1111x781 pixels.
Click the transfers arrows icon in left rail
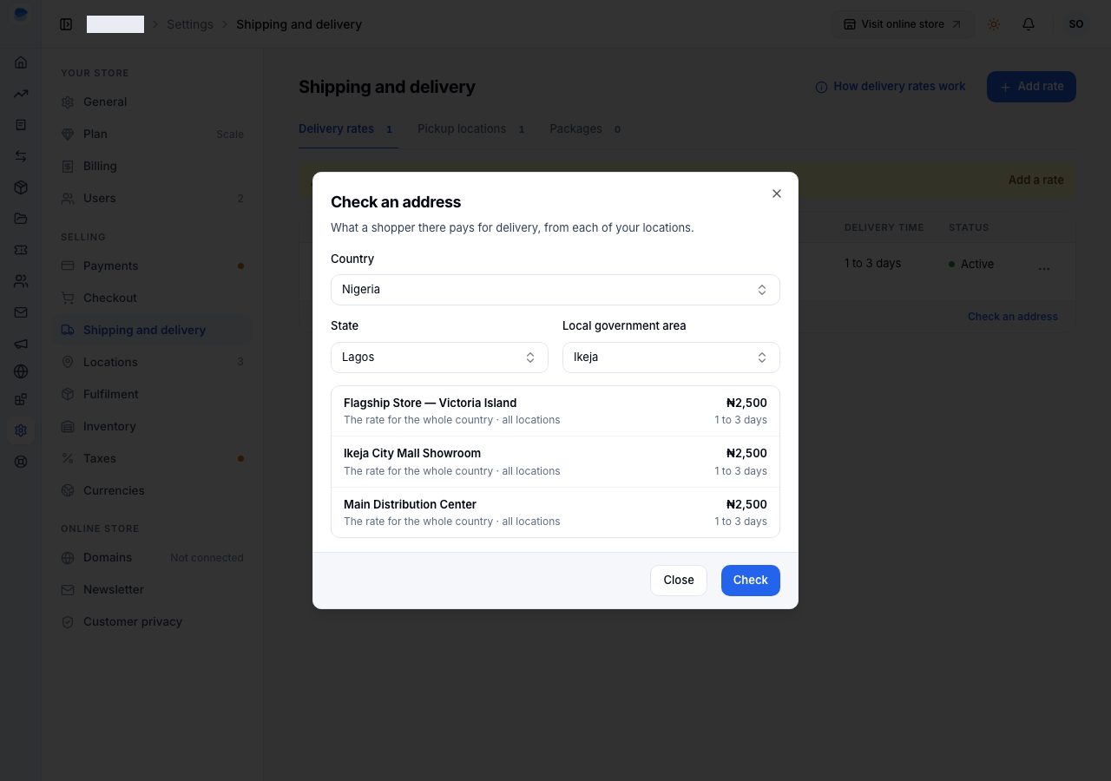[x=21, y=156]
